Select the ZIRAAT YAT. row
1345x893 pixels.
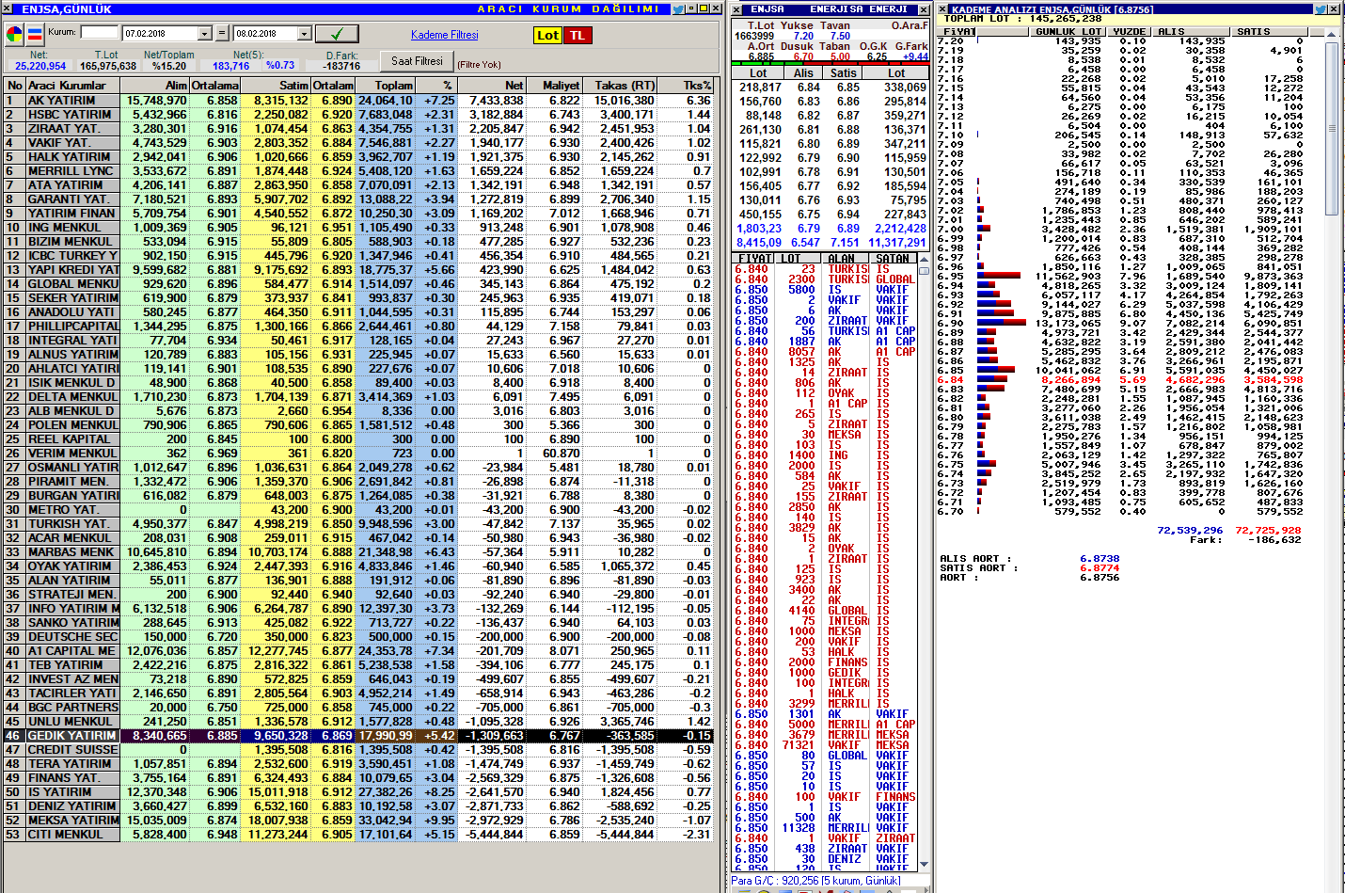359,128
